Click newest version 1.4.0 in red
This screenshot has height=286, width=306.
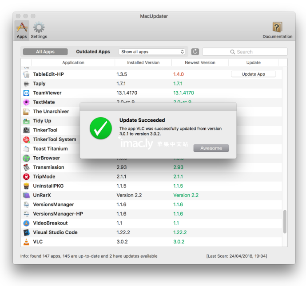179,74
